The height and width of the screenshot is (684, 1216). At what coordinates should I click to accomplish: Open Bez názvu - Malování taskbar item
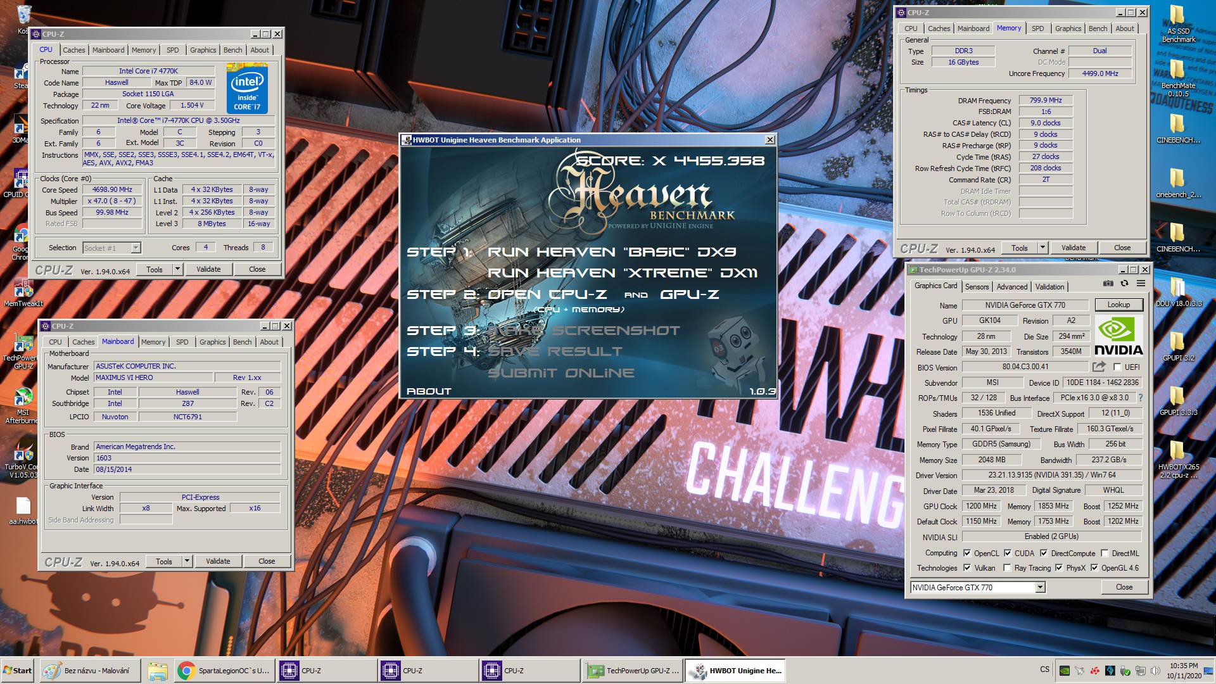(x=90, y=671)
